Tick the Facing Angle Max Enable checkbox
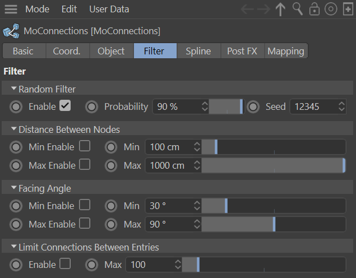This screenshot has height=278, width=356. click(84, 224)
